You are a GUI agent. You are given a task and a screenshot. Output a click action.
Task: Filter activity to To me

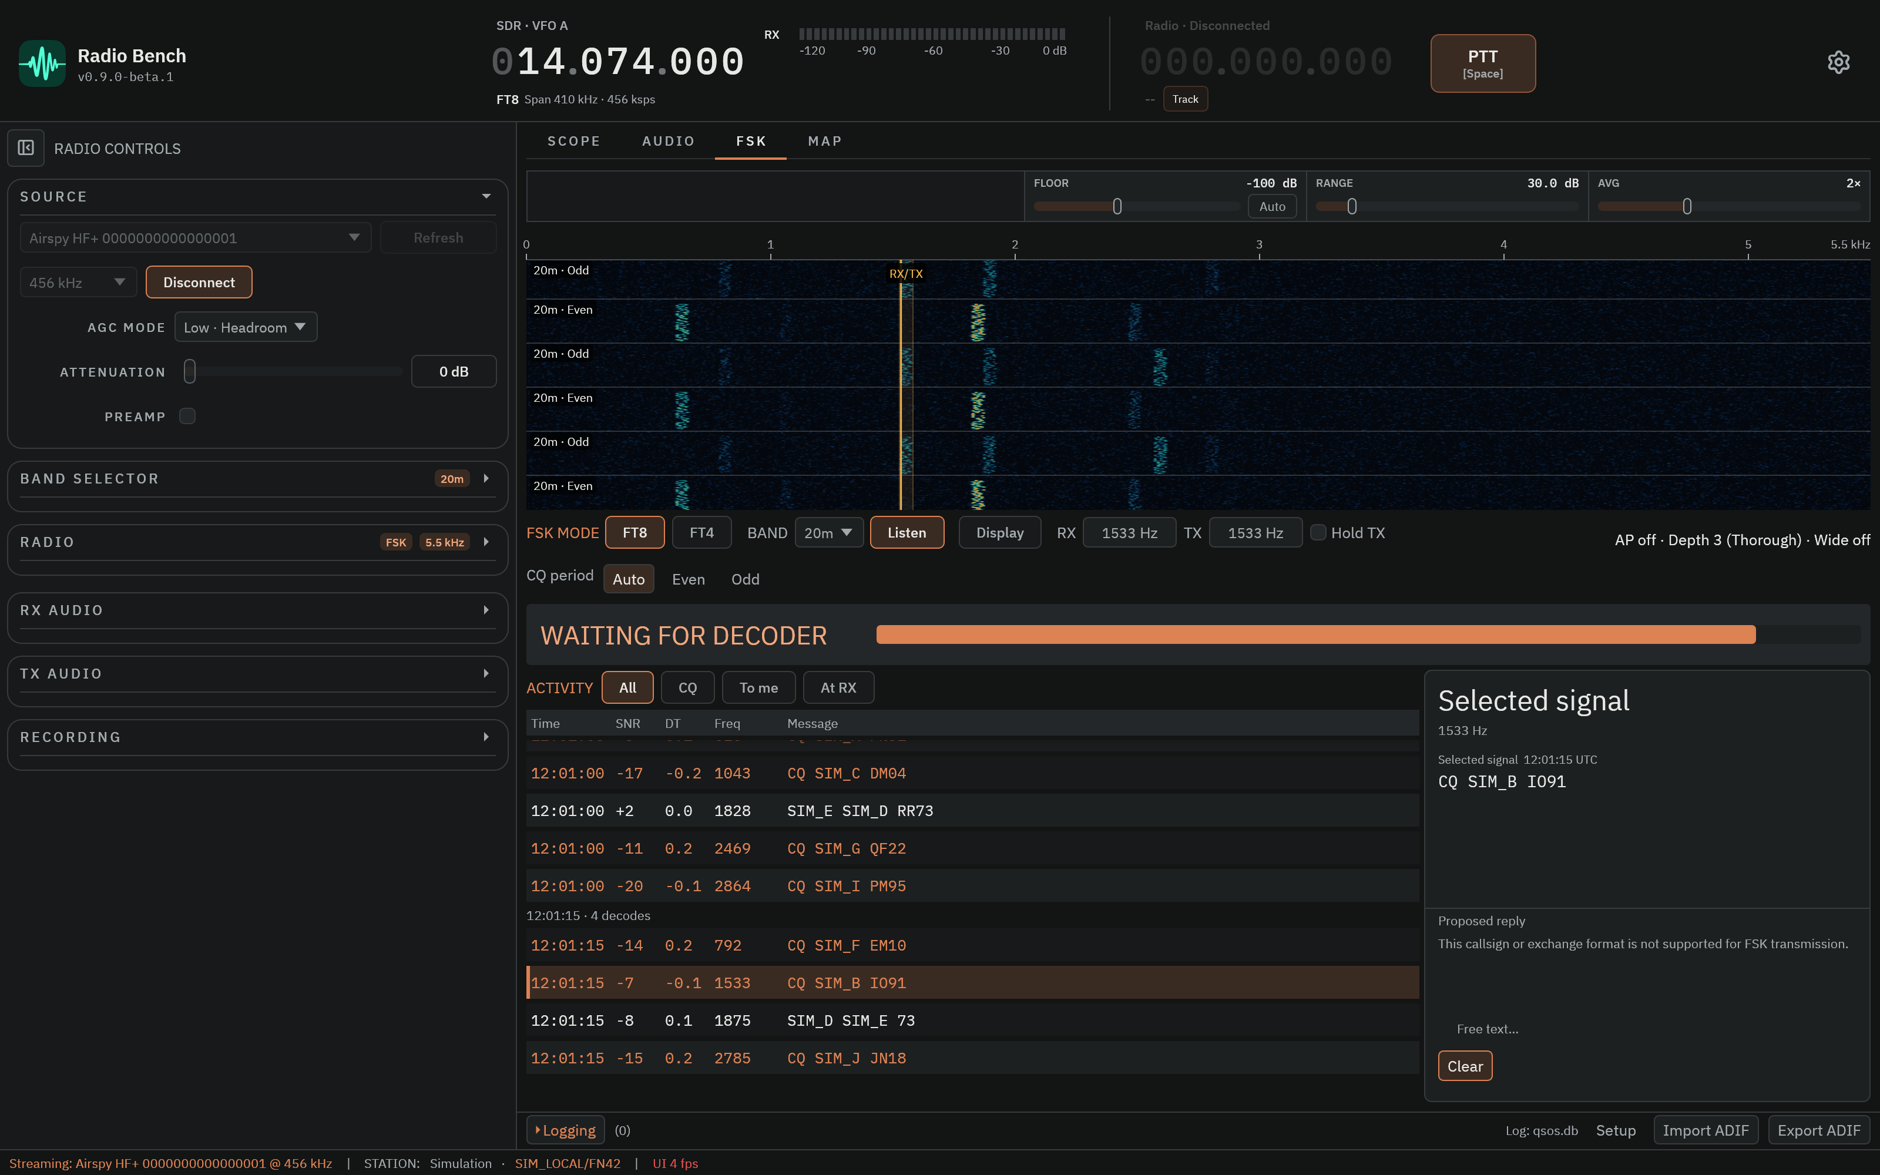point(758,688)
